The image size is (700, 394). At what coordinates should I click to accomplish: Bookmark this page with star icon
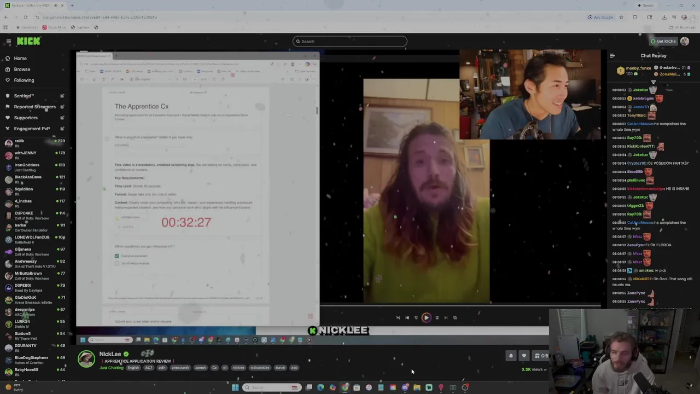(x=621, y=17)
